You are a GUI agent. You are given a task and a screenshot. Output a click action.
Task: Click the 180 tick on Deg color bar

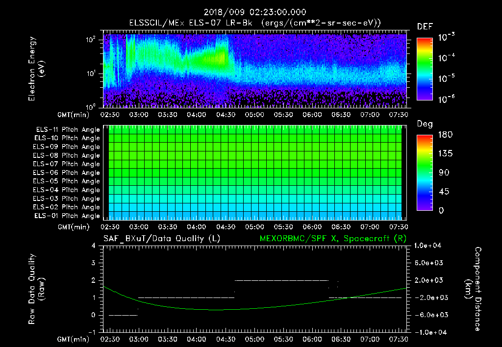tap(445, 135)
